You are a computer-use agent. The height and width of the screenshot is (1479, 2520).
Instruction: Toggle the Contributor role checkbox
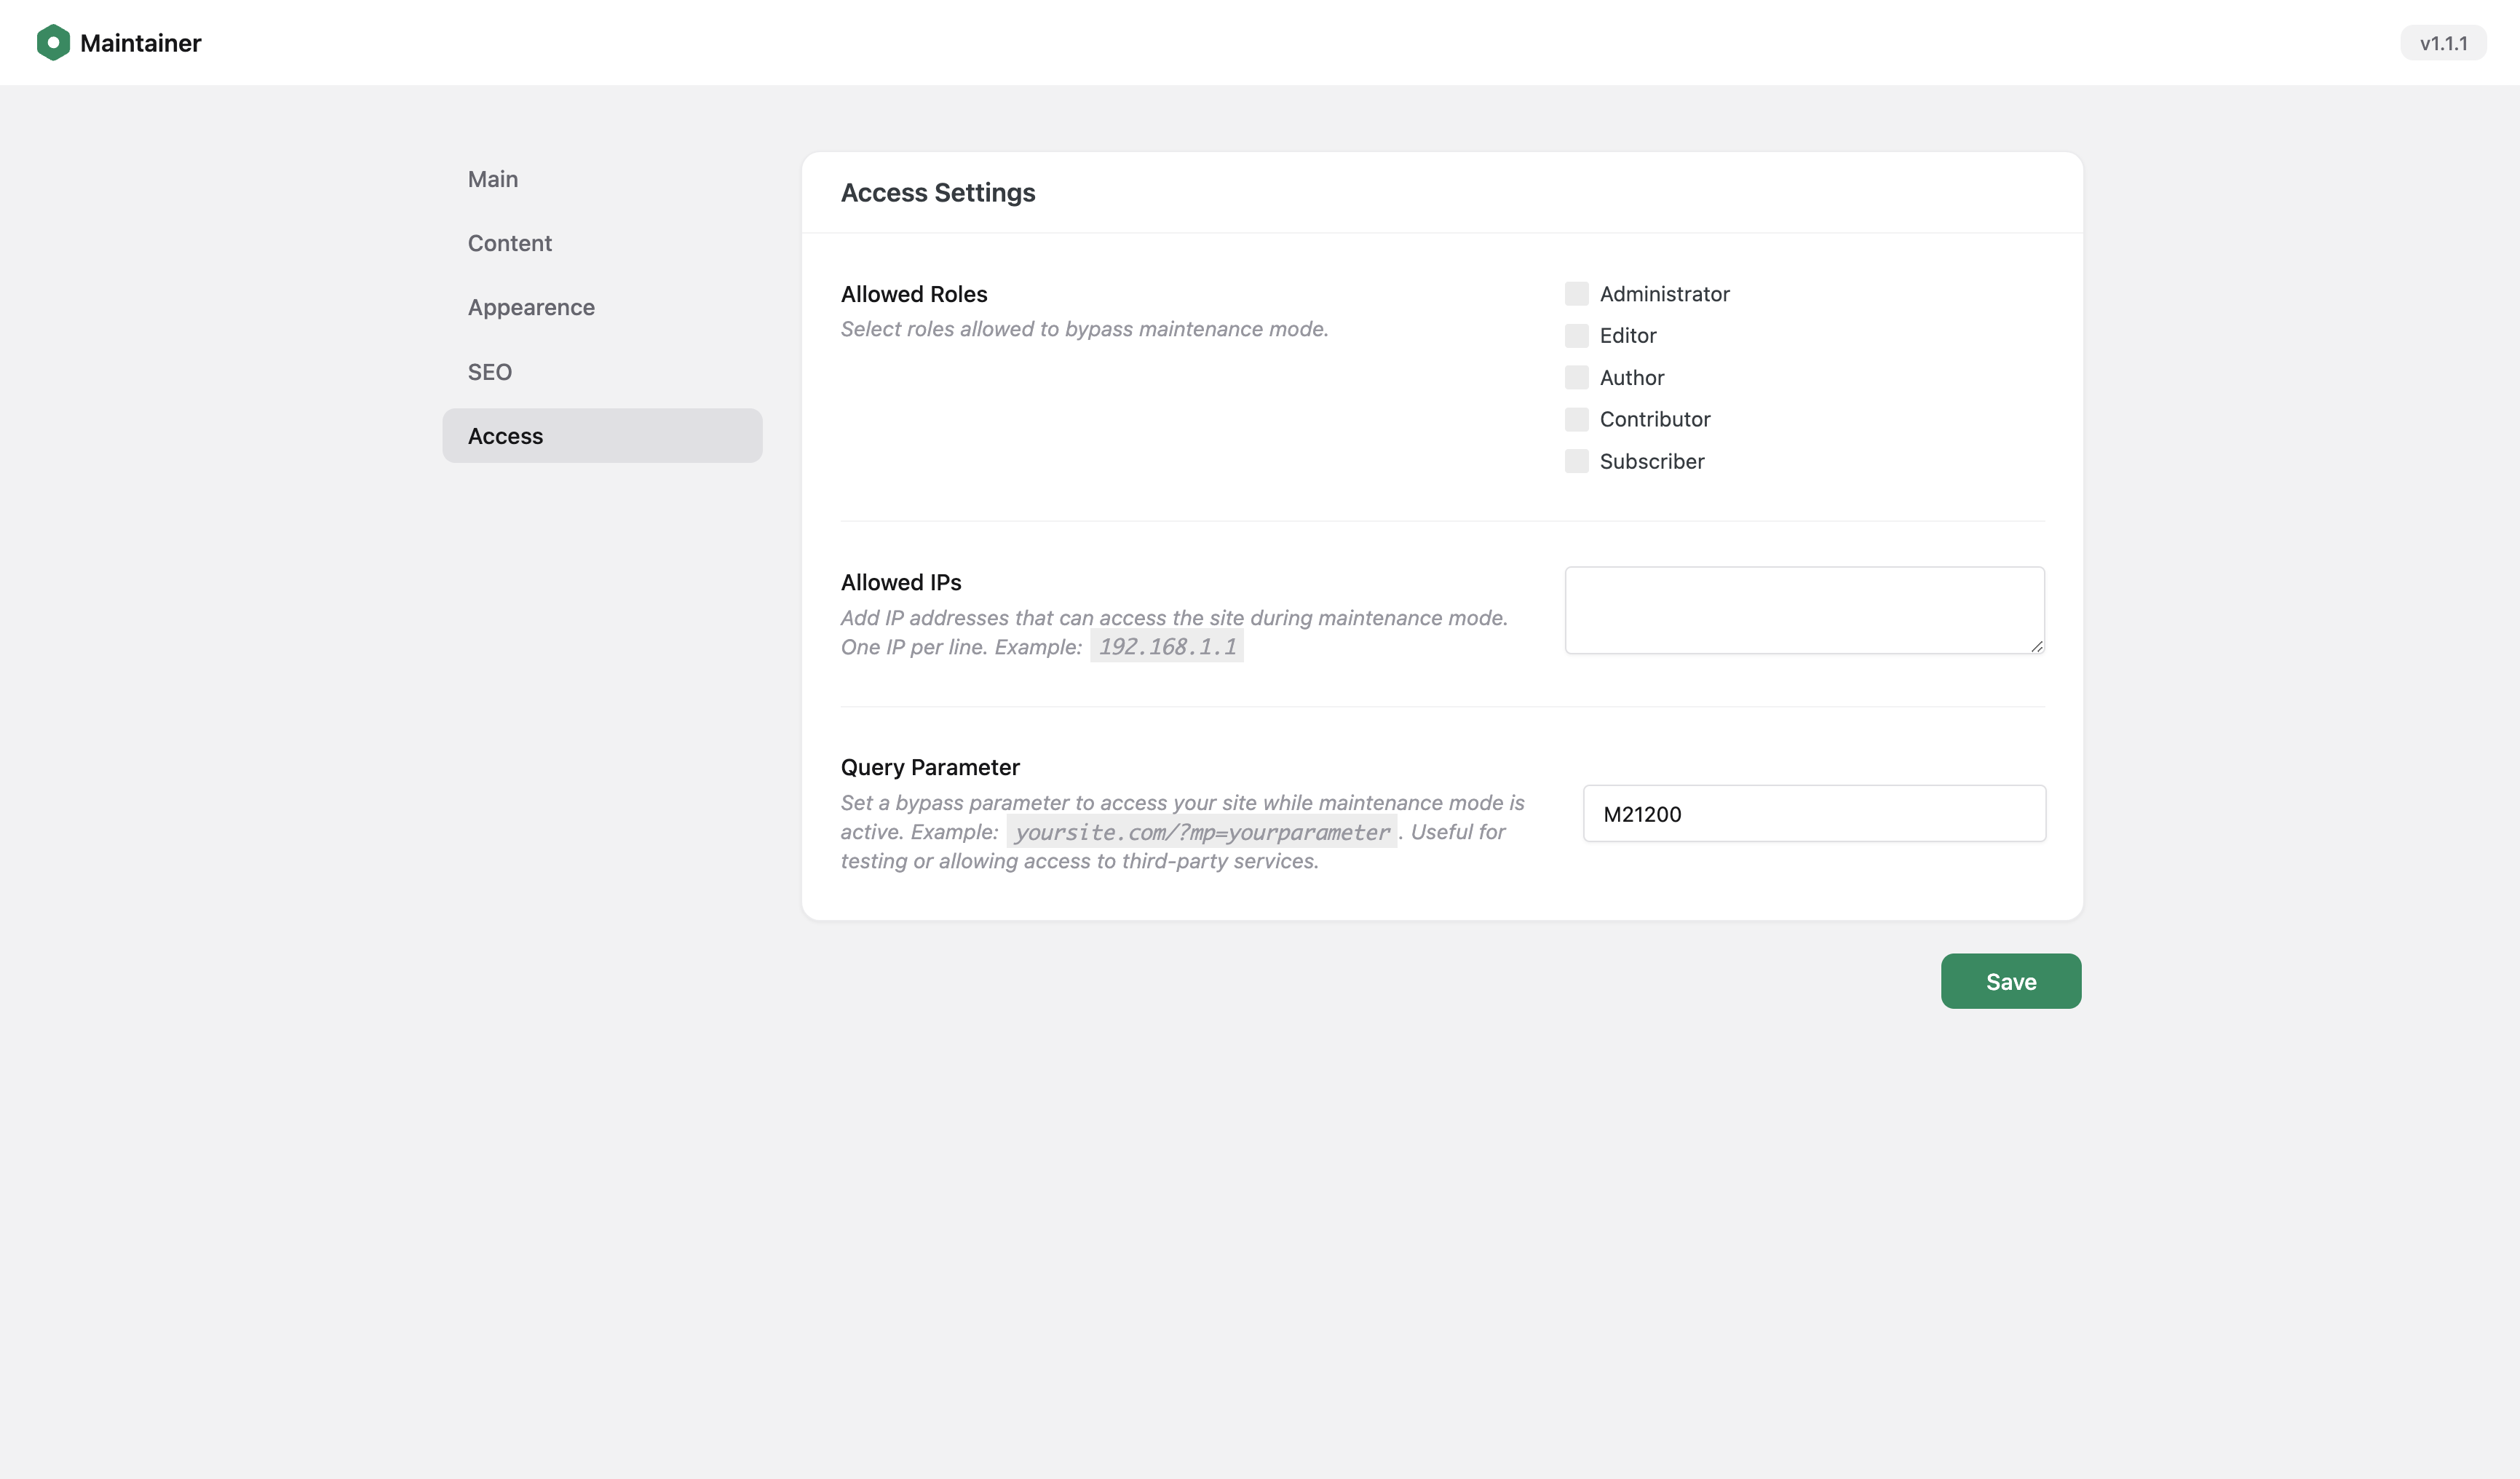(1576, 419)
